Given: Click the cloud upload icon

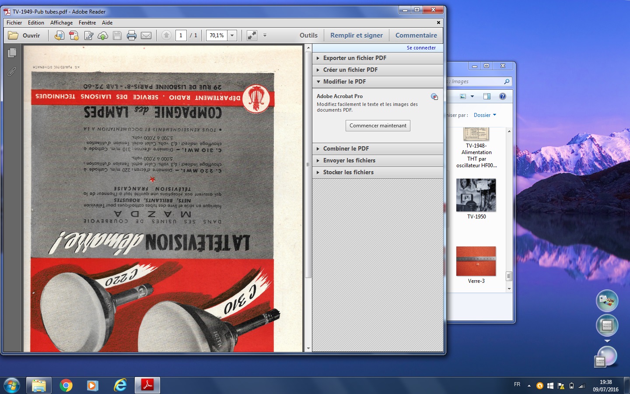Looking at the screenshot, I should click(103, 35).
